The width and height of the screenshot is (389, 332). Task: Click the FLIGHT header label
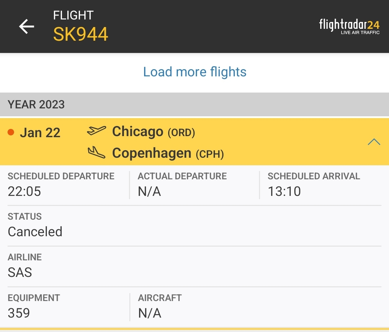coord(73,15)
